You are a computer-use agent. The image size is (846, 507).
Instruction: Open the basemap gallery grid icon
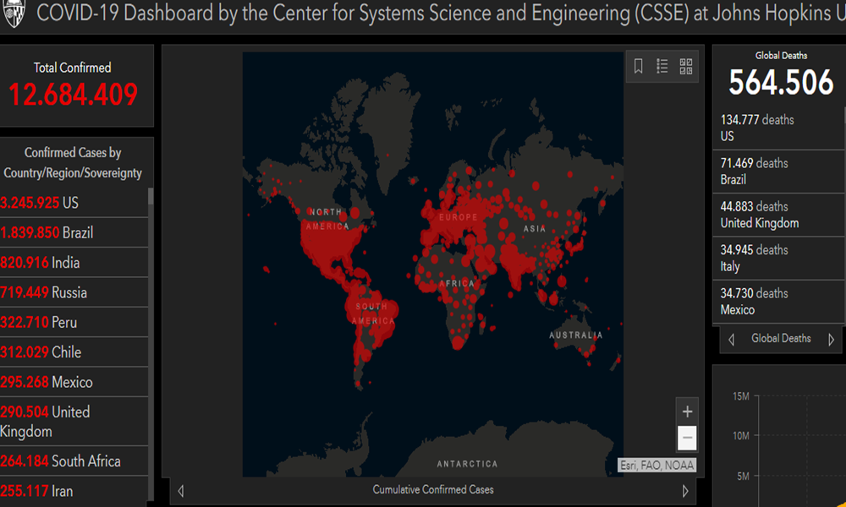coord(686,66)
